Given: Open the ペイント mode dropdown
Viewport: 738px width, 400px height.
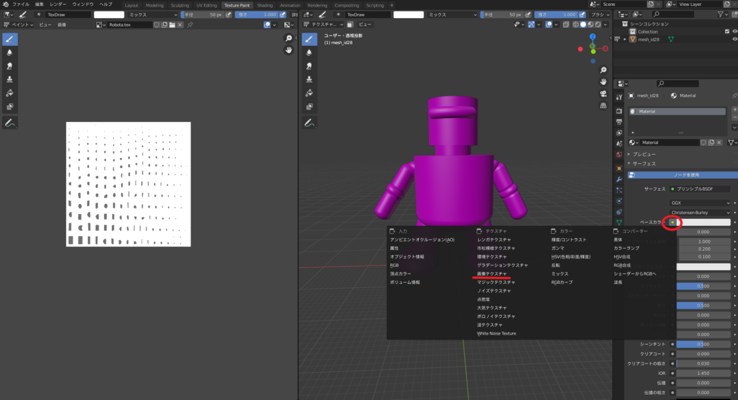Looking at the screenshot, I should (19, 25).
